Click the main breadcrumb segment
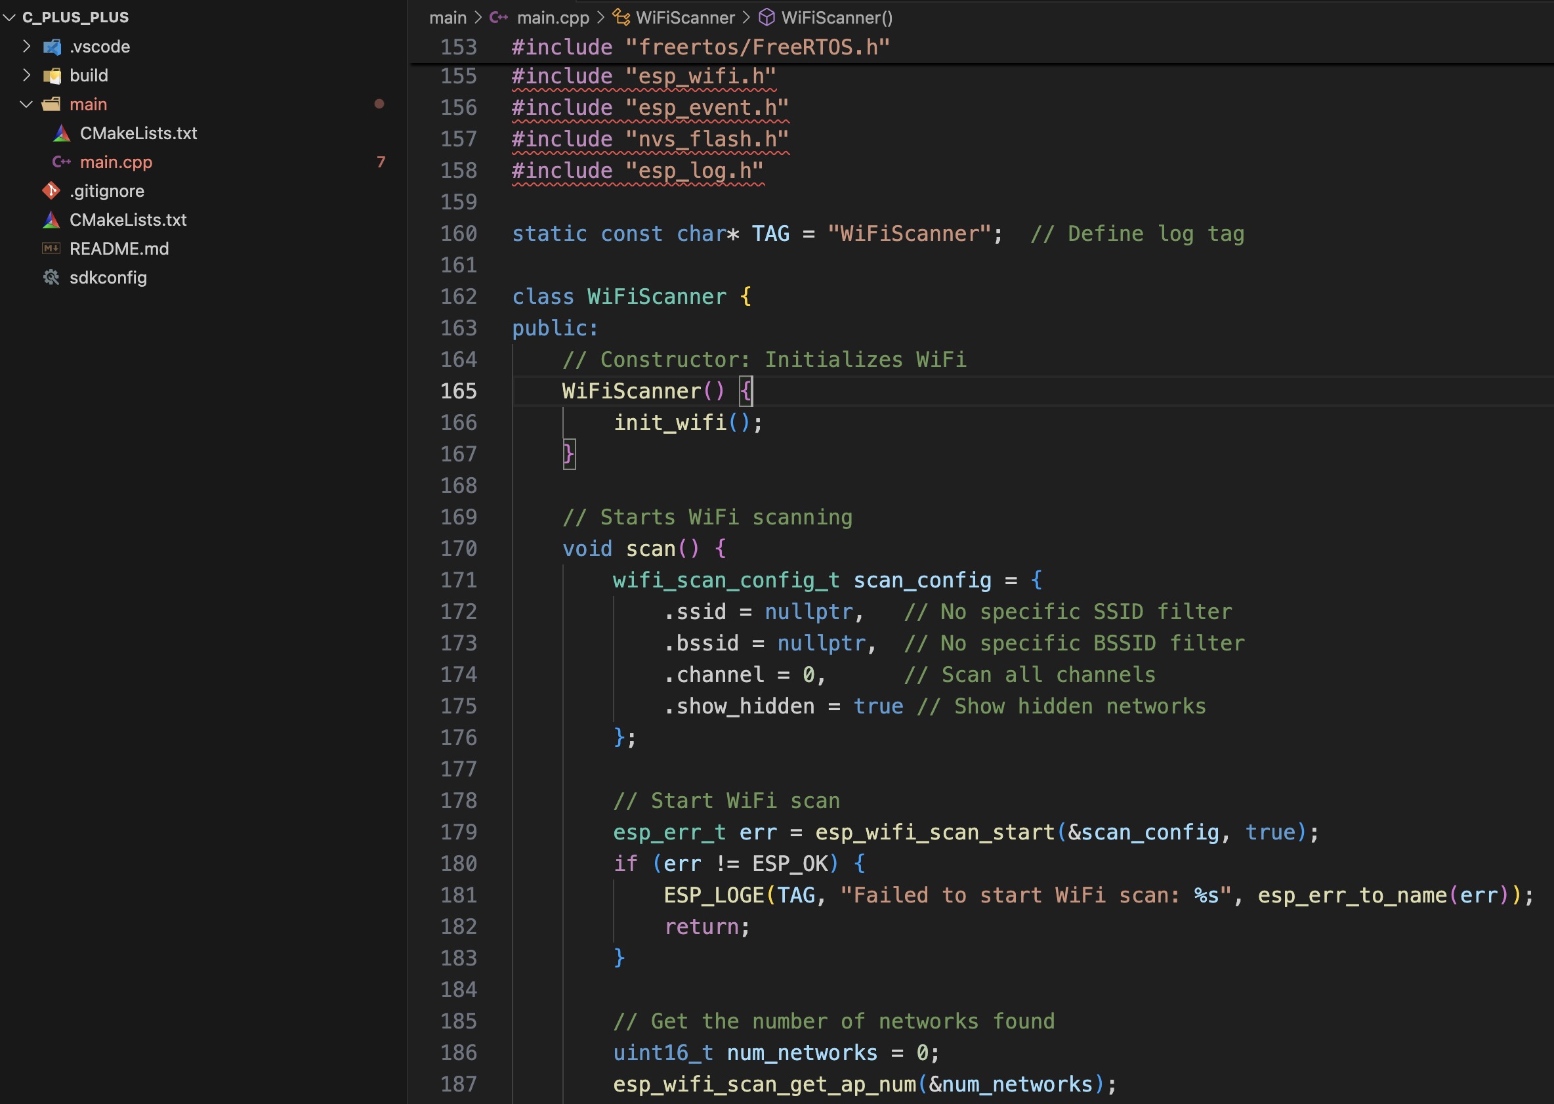The height and width of the screenshot is (1104, 1554). 448,18
